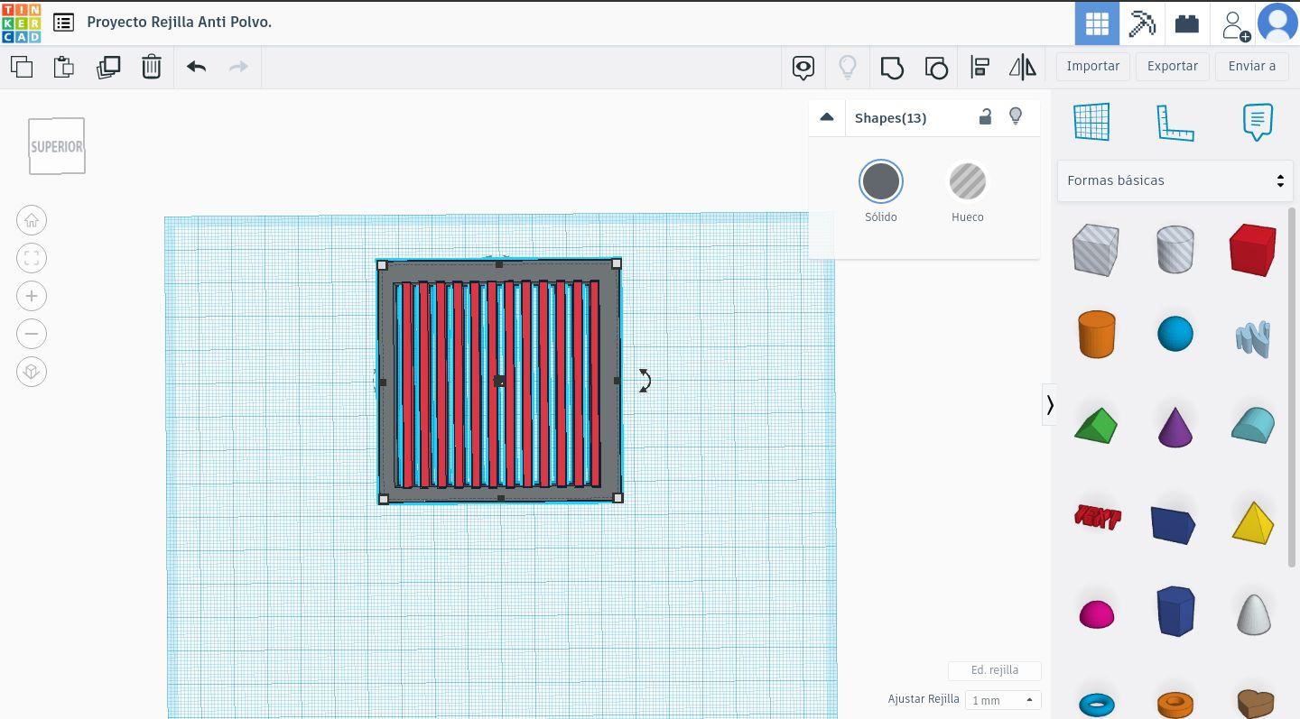
Task: Click the Mirror flip tool icon
Action: point(1022,67)
